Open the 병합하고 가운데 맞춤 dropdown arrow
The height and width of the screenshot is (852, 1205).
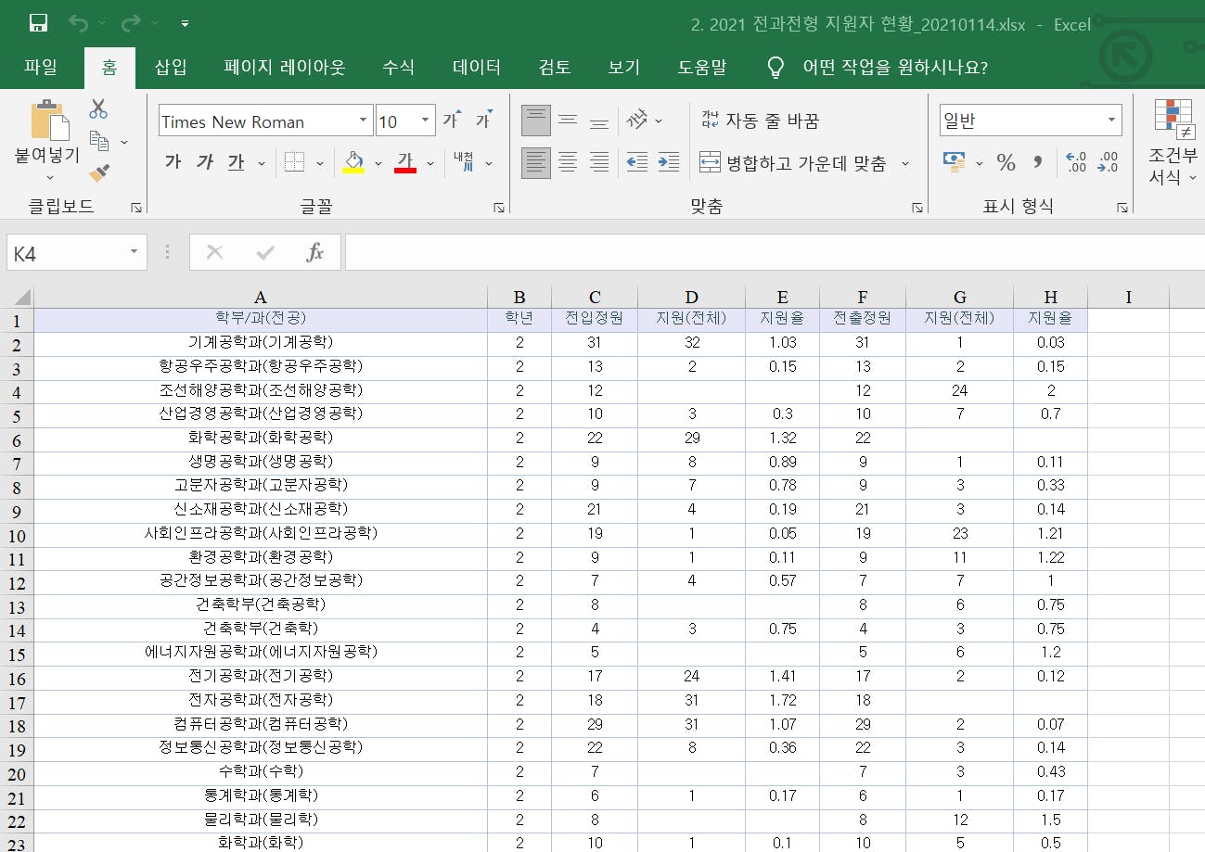(x=905, y=163)
